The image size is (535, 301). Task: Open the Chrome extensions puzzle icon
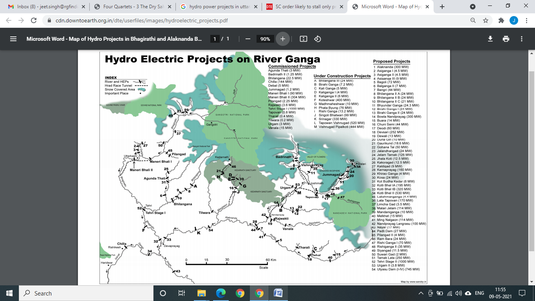point(500,20)
